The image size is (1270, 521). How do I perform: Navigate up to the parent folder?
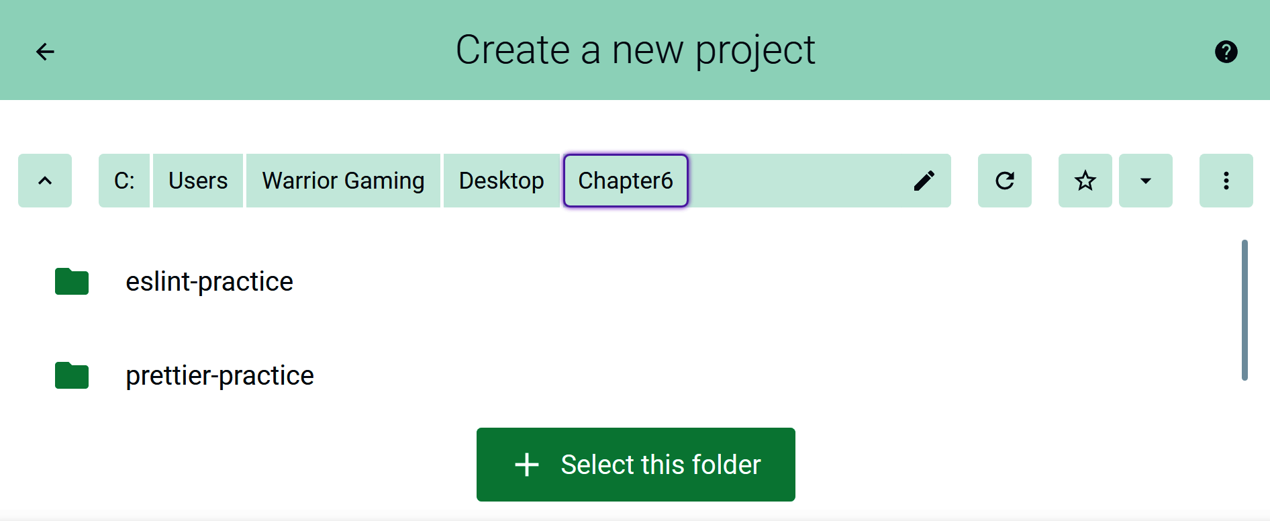tap(45, 181)
